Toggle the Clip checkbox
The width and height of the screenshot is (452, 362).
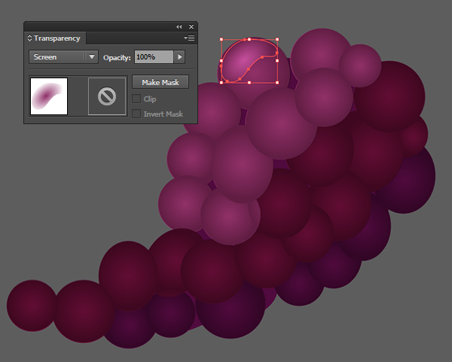click(x=136, y=99)
